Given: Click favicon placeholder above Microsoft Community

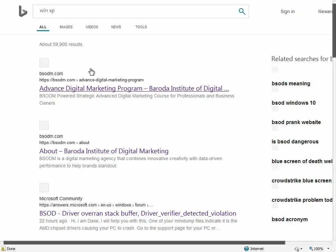Looking at the screenshot, I should click(44, 188).
